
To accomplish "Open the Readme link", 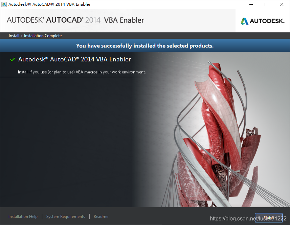I will [101, 217].
